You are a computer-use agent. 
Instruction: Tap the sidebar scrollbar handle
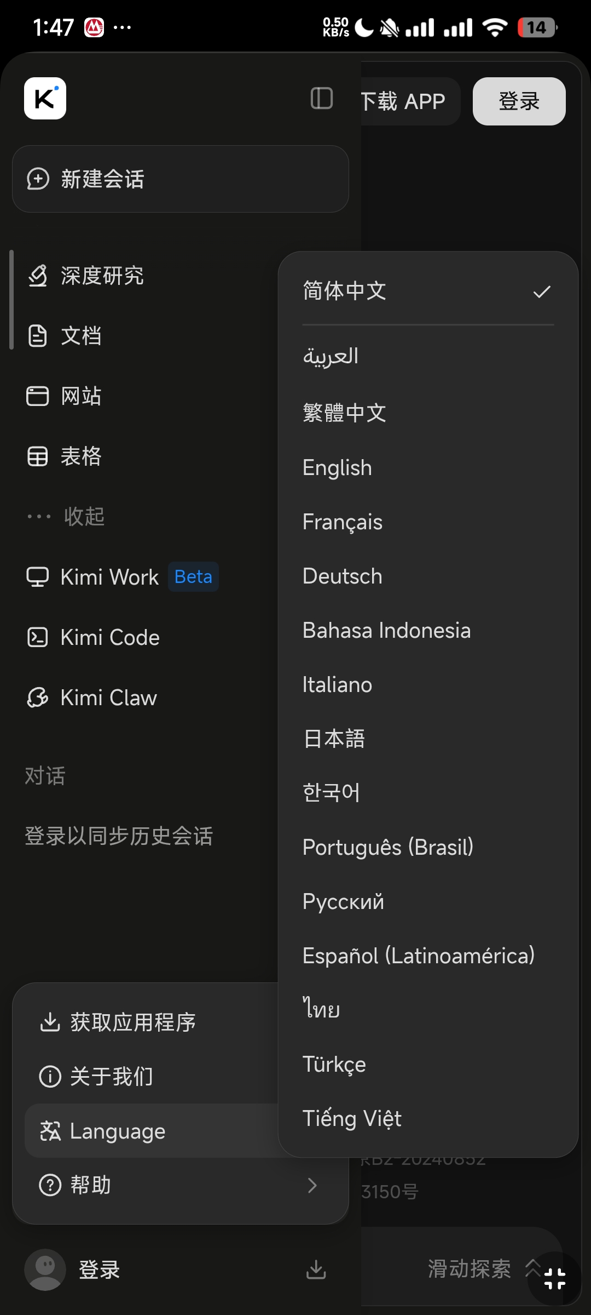coord(11,300)
